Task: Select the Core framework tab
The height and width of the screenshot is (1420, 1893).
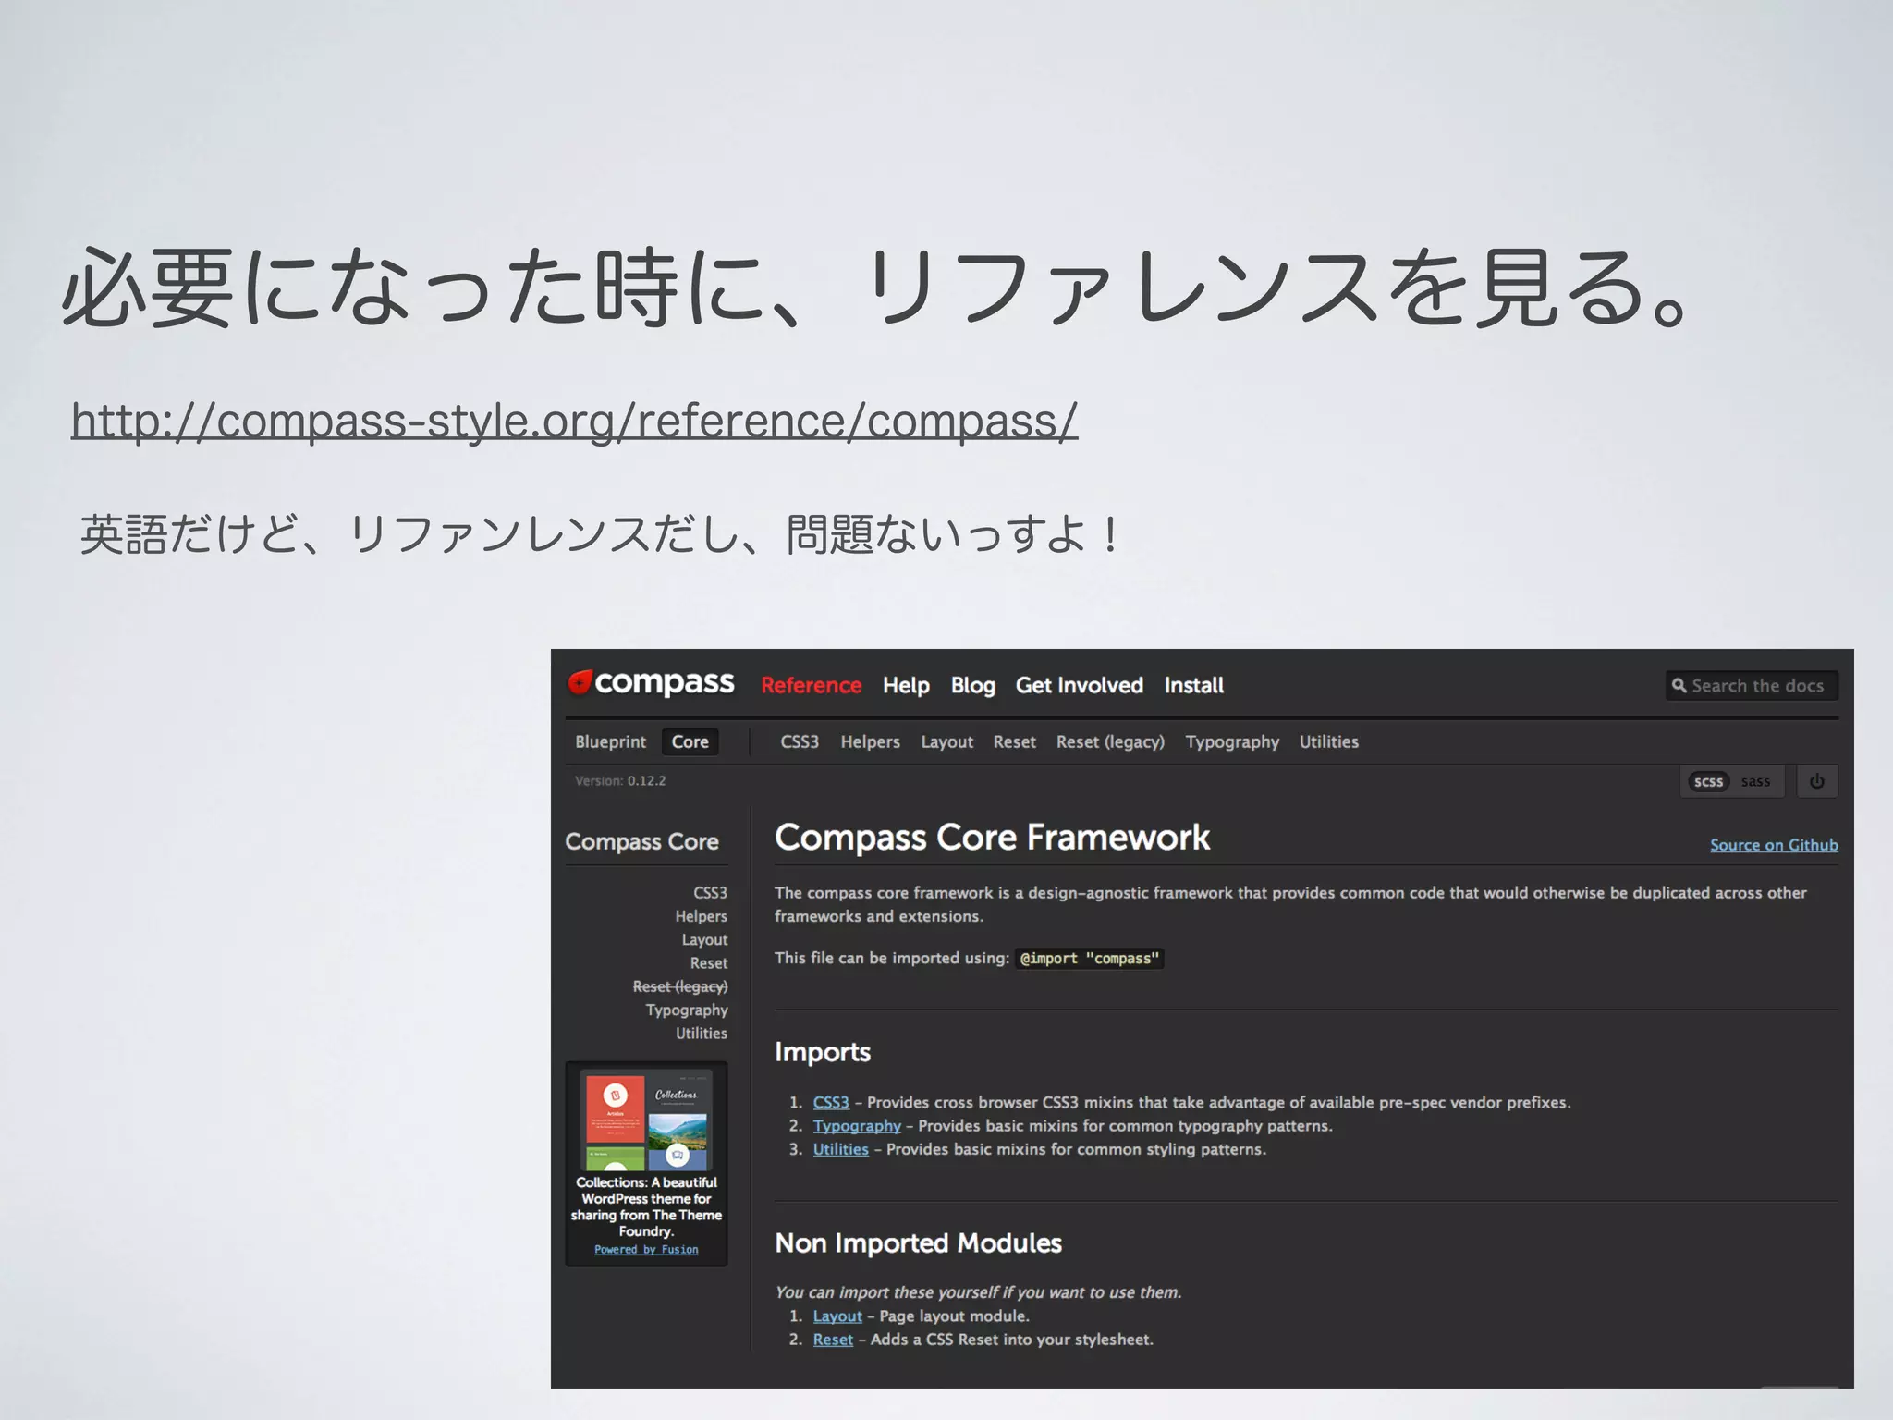Action: (690, 741)
